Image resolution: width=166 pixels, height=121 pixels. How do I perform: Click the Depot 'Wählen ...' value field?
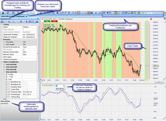(x=30, y=27)
